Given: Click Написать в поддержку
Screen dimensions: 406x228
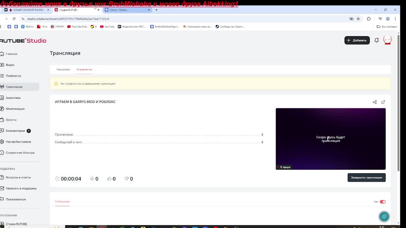Looking at the screenshot, I should pos(21,188).
